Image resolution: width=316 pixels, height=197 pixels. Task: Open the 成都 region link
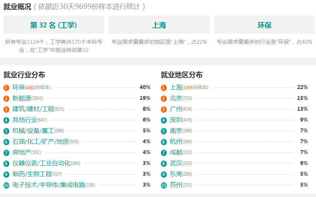[176, 152]
